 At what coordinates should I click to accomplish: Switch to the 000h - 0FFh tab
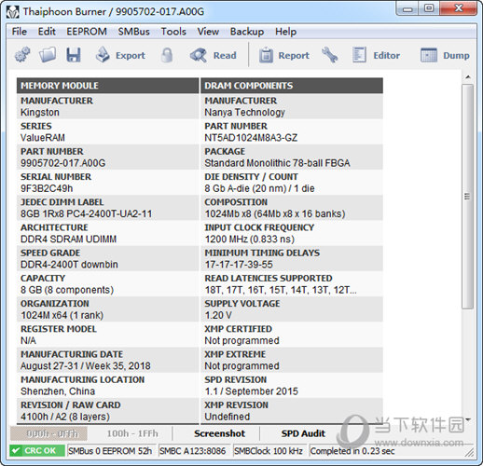coord(48,433)
